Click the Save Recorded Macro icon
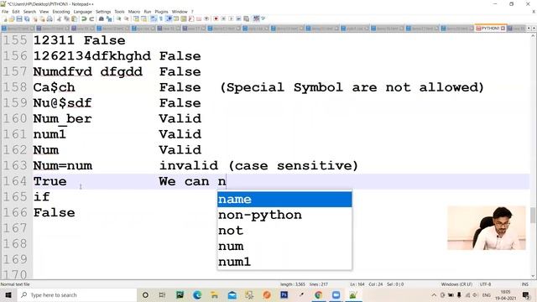The image size is (537, 302). 246,18
